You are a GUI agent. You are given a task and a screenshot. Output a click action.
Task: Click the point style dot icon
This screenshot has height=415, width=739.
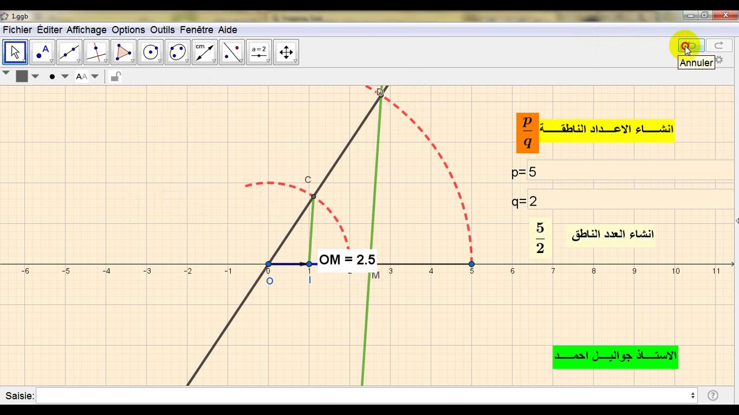pos(52,76)
